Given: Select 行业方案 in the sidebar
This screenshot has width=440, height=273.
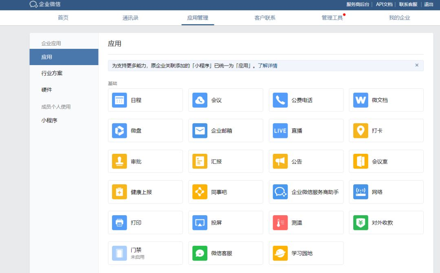Looking at the screenshot, I should pos(52,73).
